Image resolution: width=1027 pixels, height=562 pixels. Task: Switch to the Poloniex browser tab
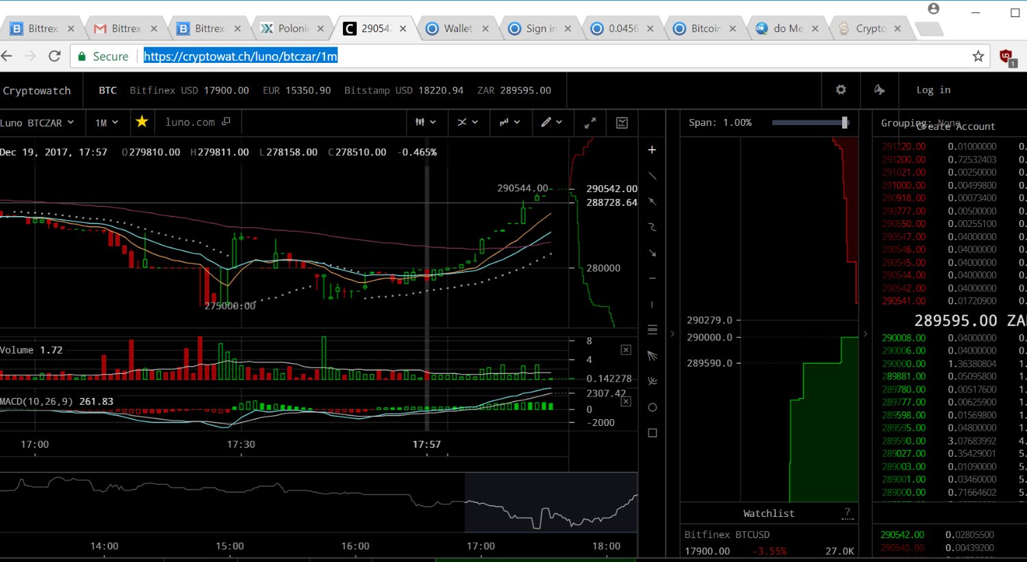point(293,29)
